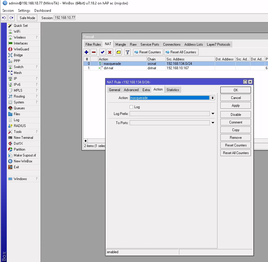
Task: Open Interfaces icon in sidebar
Action: point(10,43)
